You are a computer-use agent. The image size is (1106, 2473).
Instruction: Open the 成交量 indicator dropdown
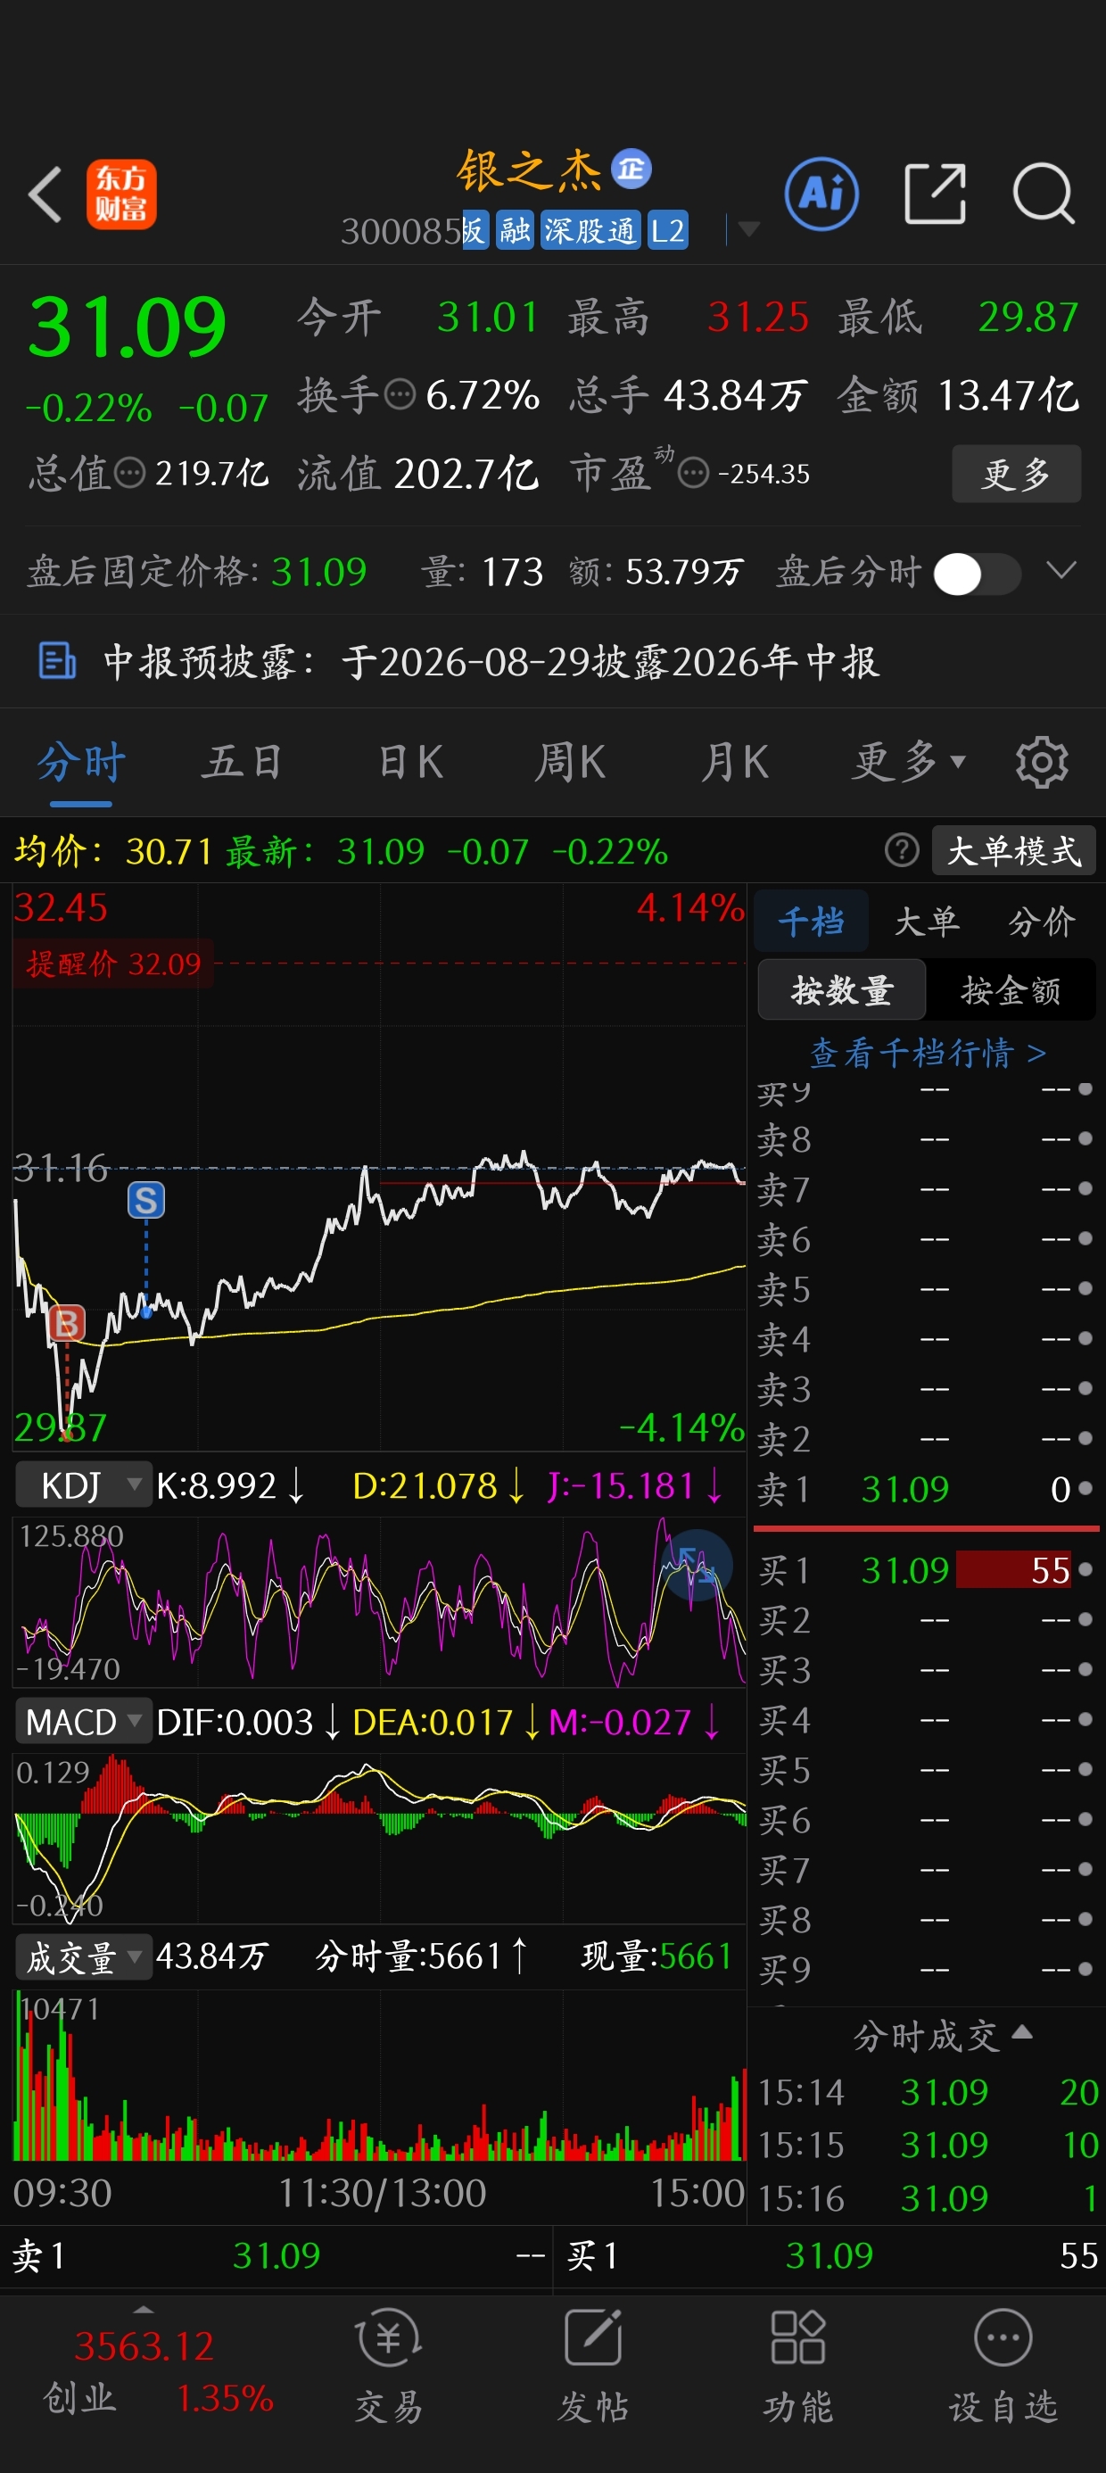point(83,1956)
